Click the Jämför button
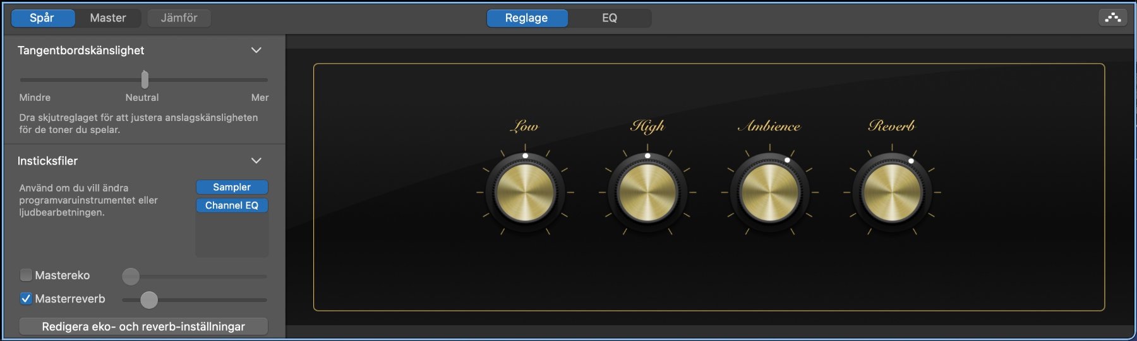Viewport: 1137px width, 341px height. pyautogui.click(x=179, y=18)
